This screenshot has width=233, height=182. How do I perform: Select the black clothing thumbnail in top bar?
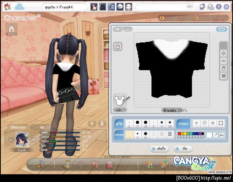[x=103, y=7]
